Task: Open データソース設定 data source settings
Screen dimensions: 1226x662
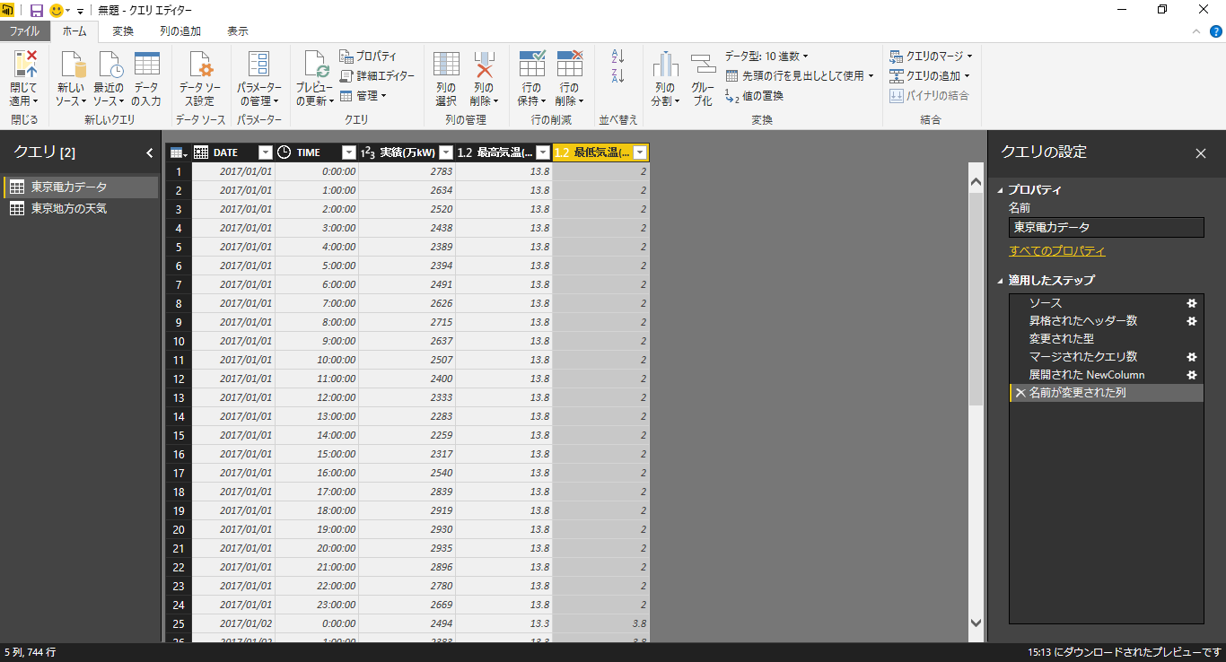Action: click(200, 65)
